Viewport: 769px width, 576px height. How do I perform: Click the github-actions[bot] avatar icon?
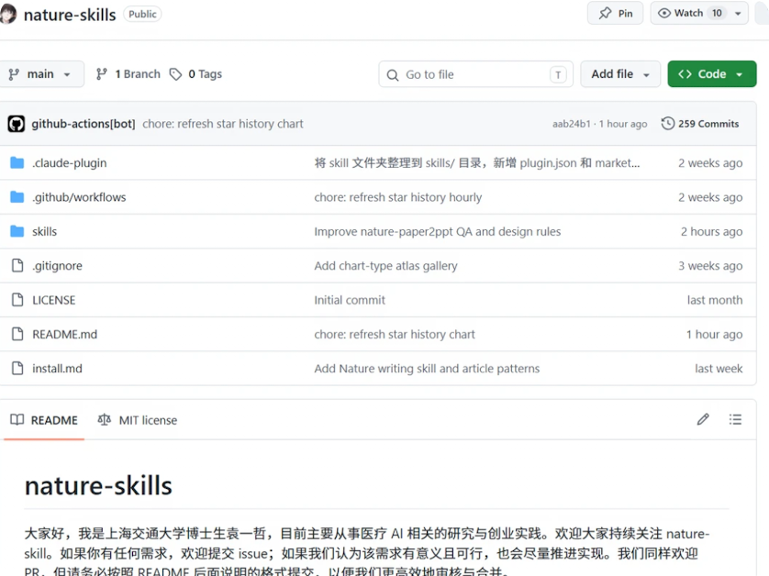tap(17, 124)
